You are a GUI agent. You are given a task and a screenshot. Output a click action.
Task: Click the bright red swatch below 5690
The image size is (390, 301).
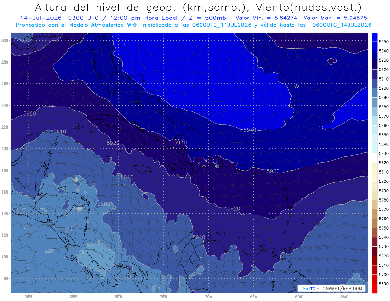[x=375, y=288]
